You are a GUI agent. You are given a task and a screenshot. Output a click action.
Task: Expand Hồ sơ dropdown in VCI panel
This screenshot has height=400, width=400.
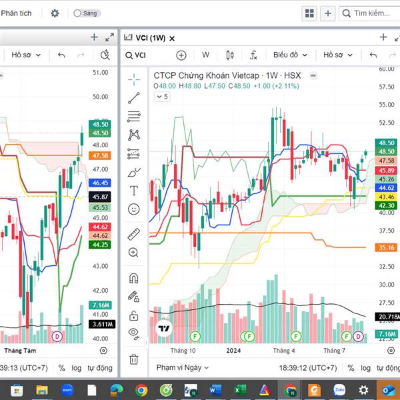coord(338,55)
